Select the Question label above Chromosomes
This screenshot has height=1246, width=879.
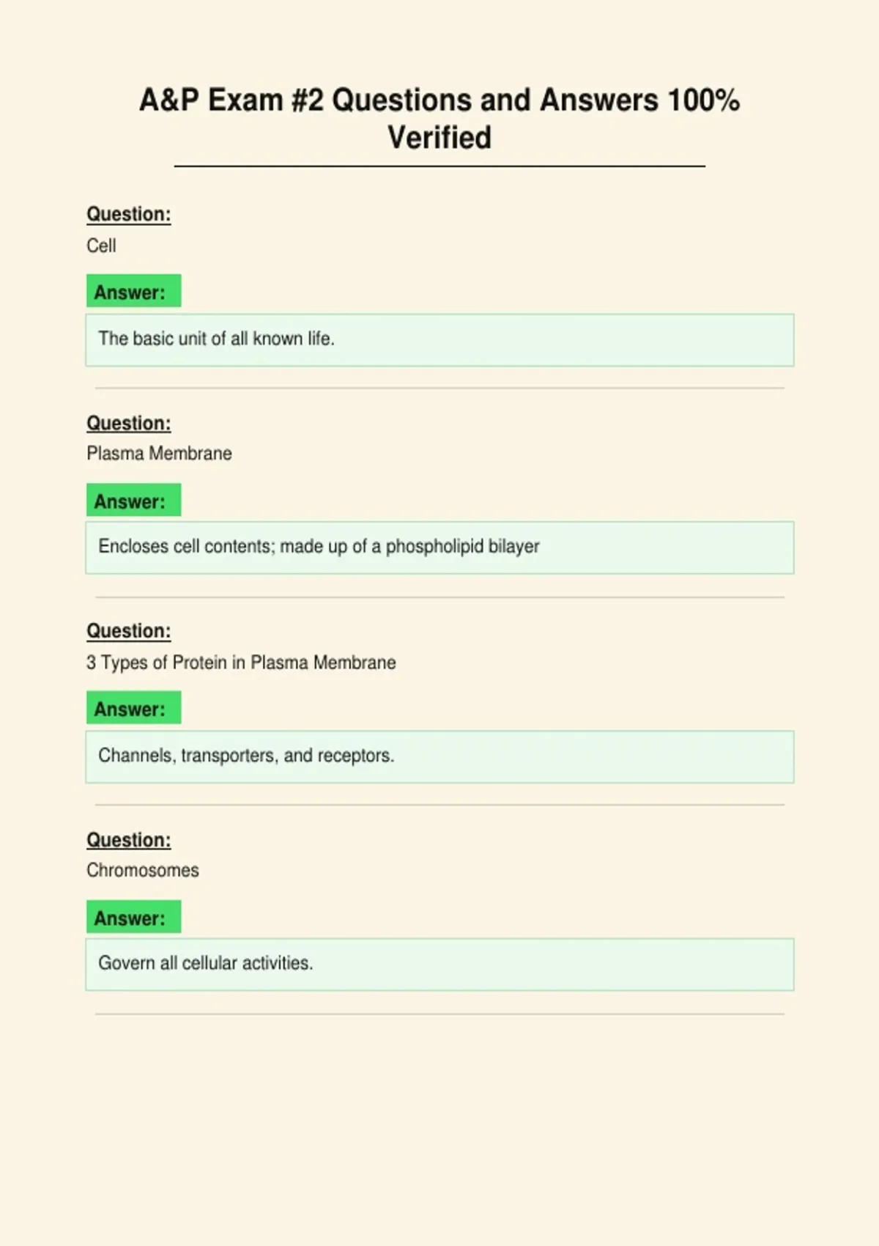pyautogui.click(x=129, y=839)
